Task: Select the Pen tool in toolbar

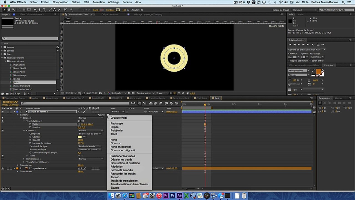Action: click(40, 10)
